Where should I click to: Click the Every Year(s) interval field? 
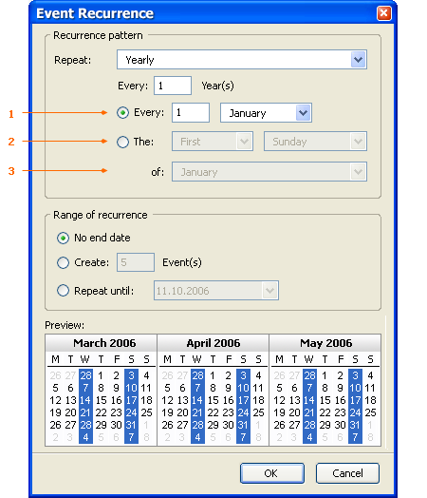(173, 86)
